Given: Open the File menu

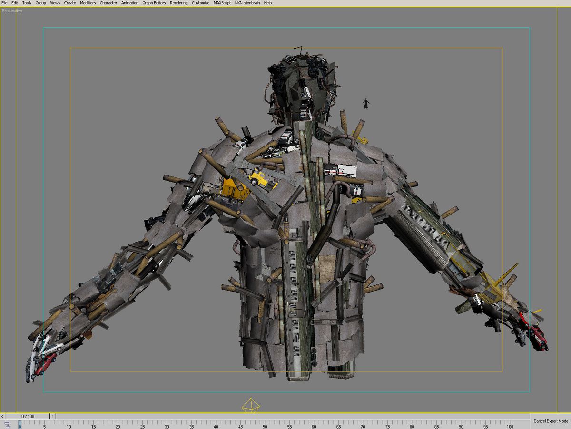Looking at the screenshot, I should pos(4,2).
